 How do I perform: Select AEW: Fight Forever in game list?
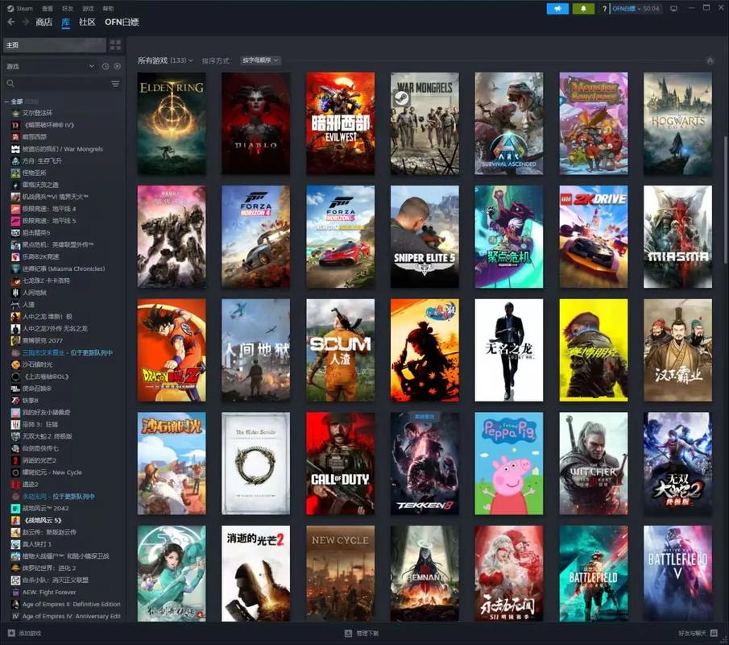[x=49, y=592]
